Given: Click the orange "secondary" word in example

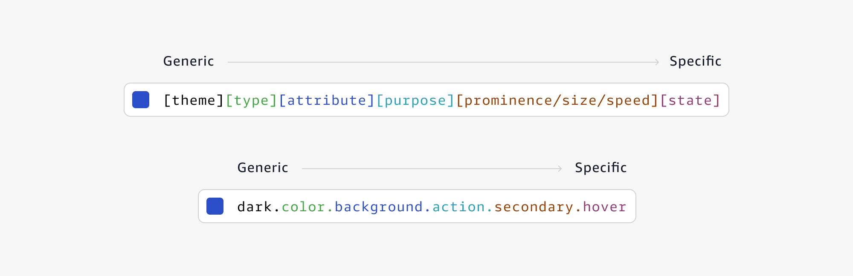Looking at the screenshot, I should tap(534, 207).
